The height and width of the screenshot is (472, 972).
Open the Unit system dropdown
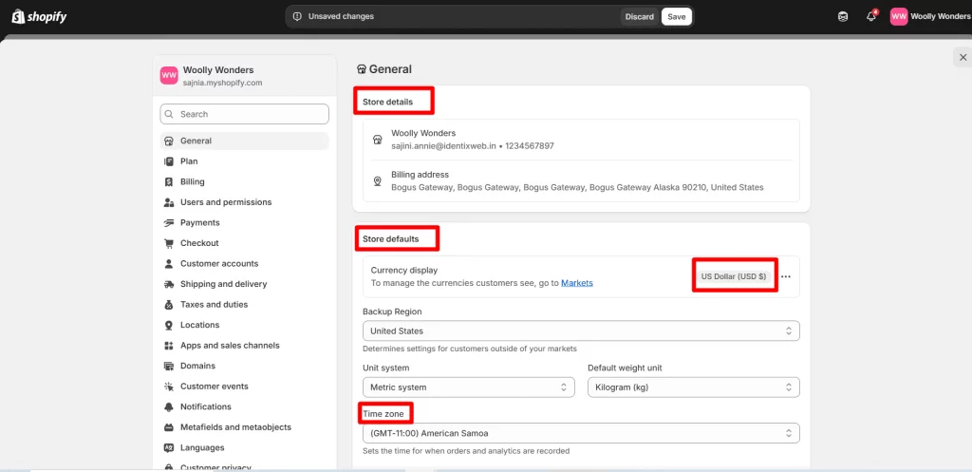469,387
